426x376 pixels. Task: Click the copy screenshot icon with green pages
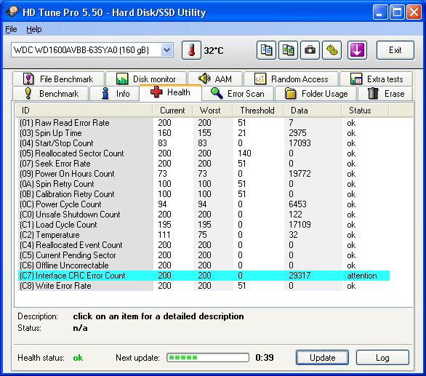[288, 50]
